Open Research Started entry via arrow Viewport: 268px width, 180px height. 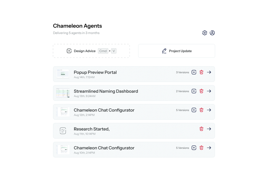point(209,129)
